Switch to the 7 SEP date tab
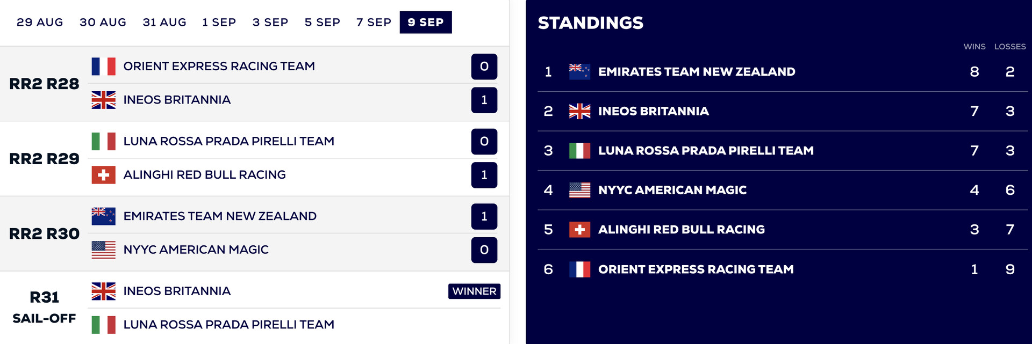This screenshot has width=1032, height=344. (x=374, y=23)
